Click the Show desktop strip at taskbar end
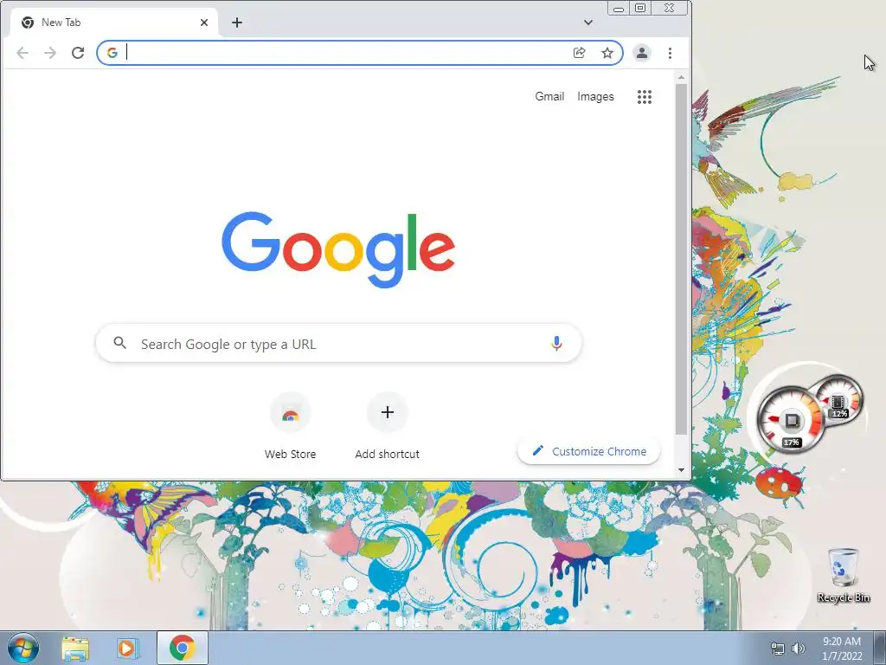This screenshot has height=665, width=886. pyautogui.click(x=880, y=648)
